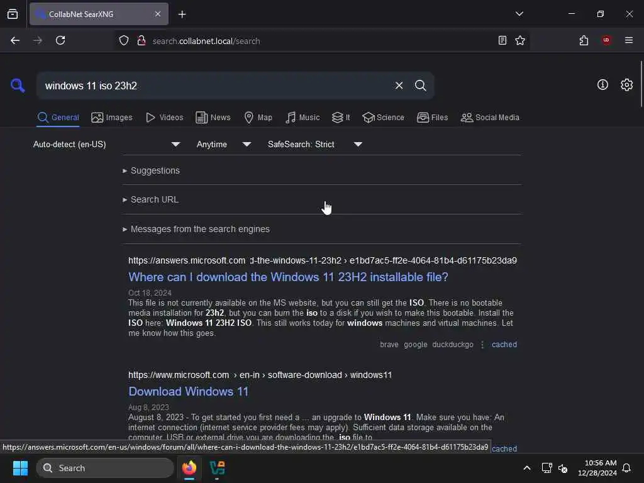
Task: Switch to the Music category tab
Action: point(303,118)
